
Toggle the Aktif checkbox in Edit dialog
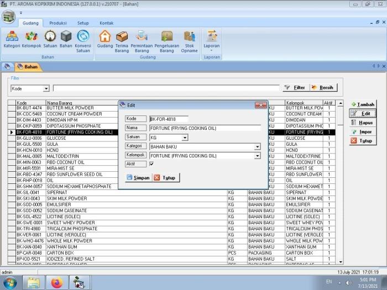click(152, 164)
